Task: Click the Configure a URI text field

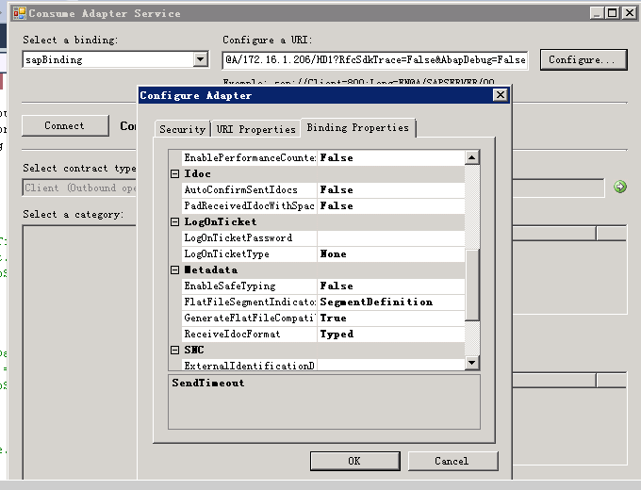Action: (374, 59)
